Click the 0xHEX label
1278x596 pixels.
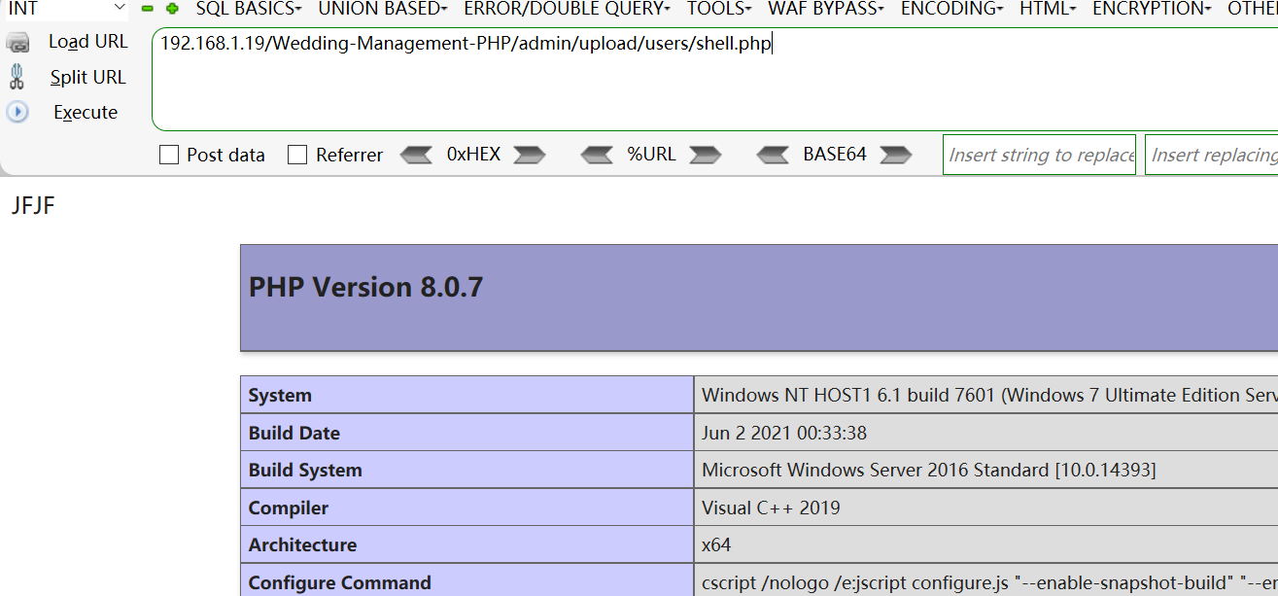pyautogui.click(x=473, y=154)
